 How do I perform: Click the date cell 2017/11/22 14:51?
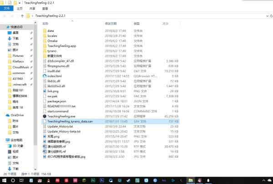[x=117, y=76]
